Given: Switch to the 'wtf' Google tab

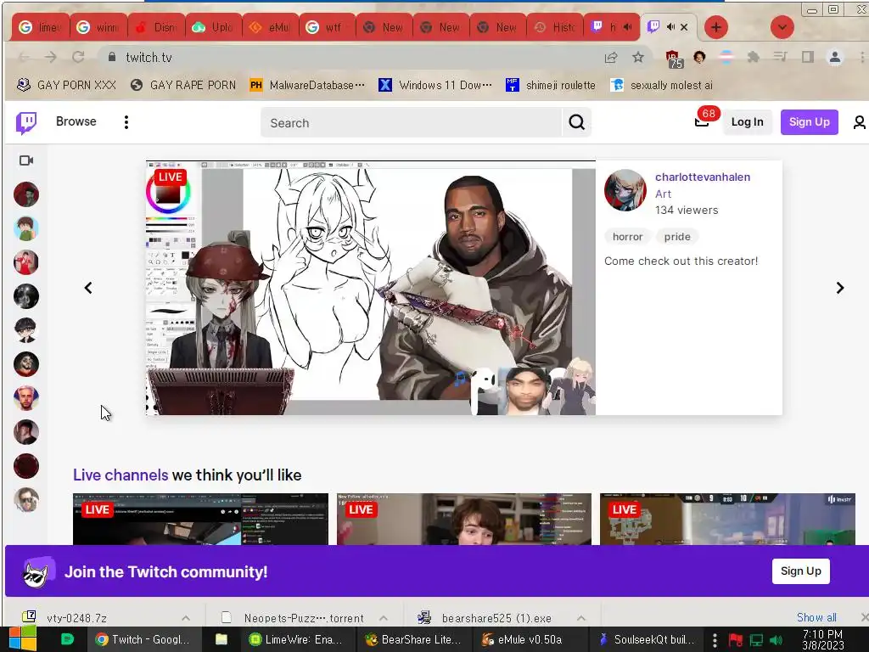Looking at the screenshot, I should tap(327, 27).
